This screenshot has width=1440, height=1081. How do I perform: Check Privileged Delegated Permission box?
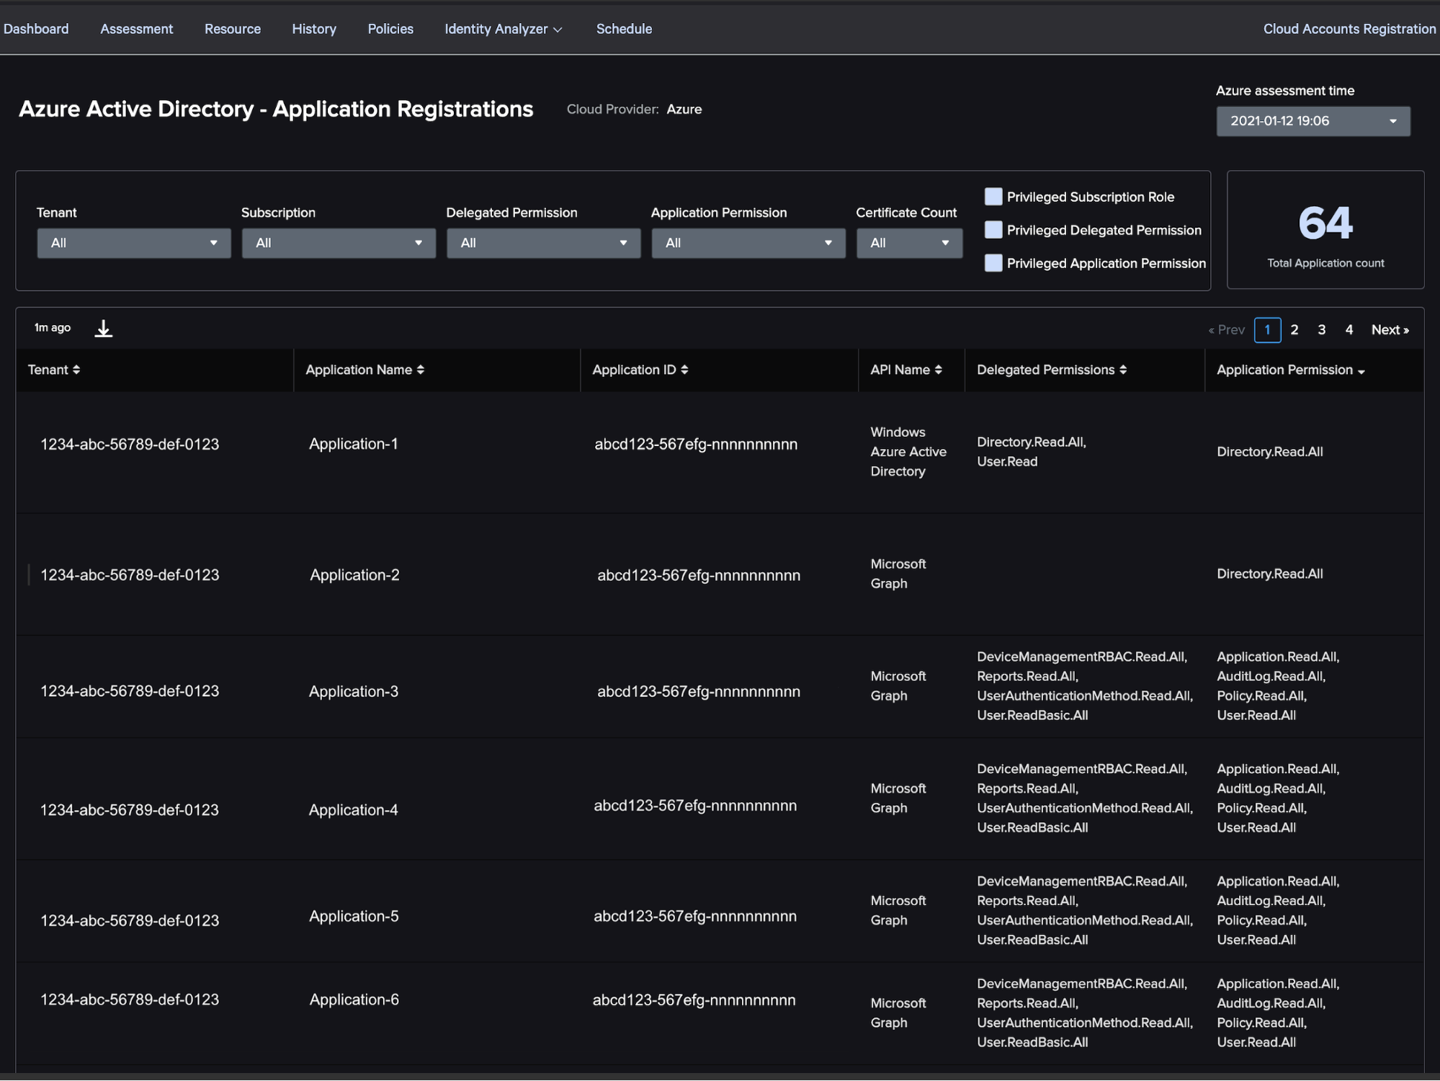(993, 230)
